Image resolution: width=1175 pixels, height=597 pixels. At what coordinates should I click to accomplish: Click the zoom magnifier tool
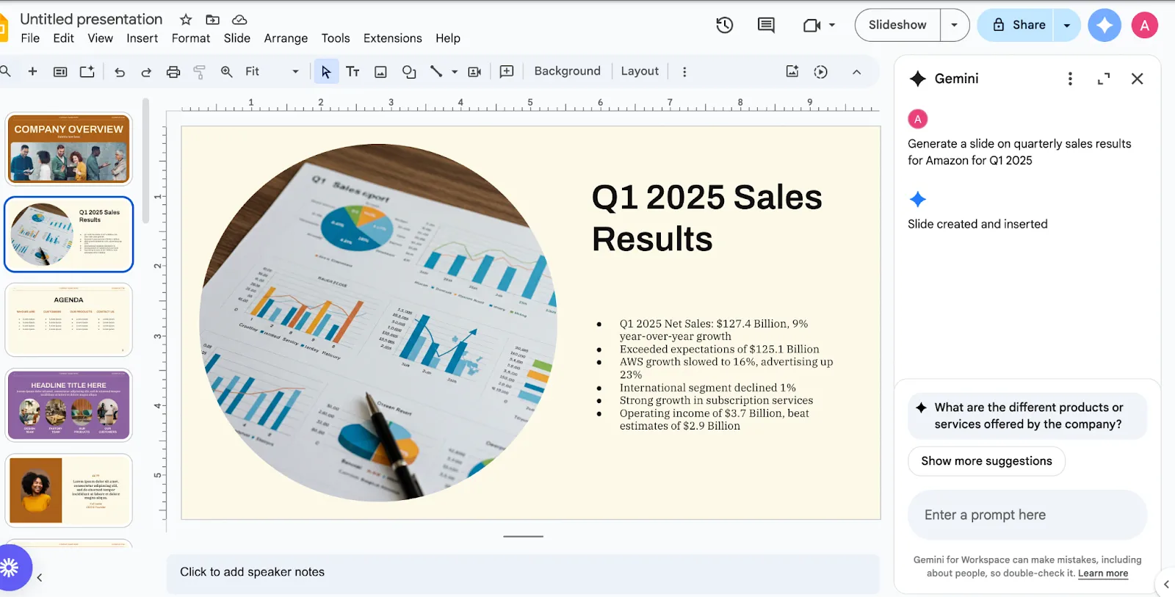pyautogui.click(x=227, y=71)
